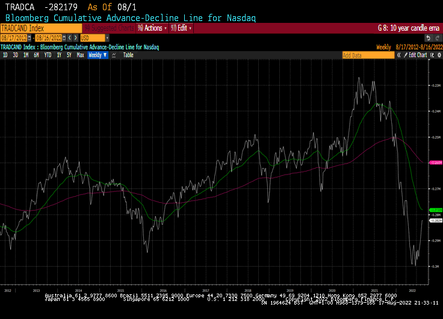Click the end date field 08/16/2022
This screenshot has width=443, height=319.
(49, 38)
